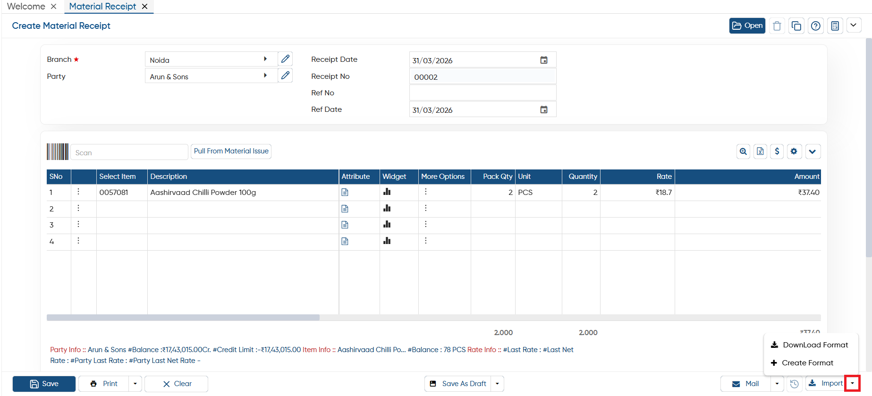Open Receipt Date calendar picker
This screenshot has height=396, width=872.
(544, 60)
